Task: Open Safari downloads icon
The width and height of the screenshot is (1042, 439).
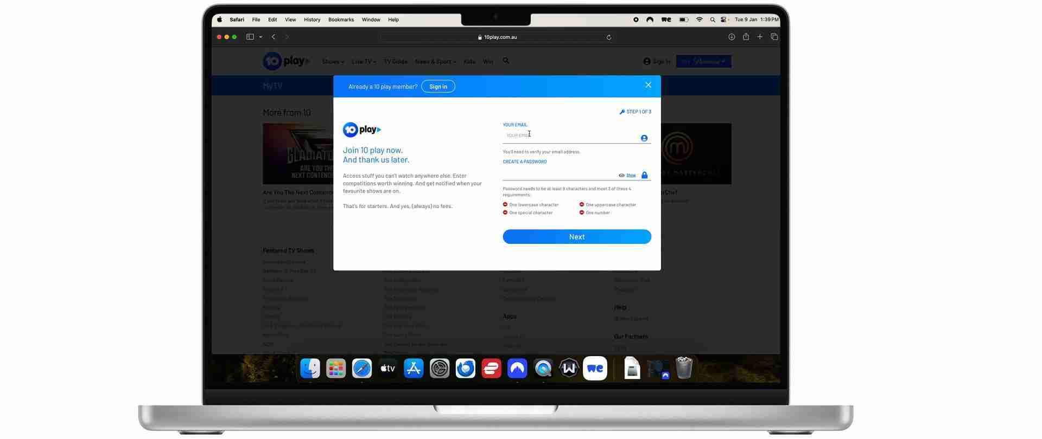Action: click(x=732, y=37)
